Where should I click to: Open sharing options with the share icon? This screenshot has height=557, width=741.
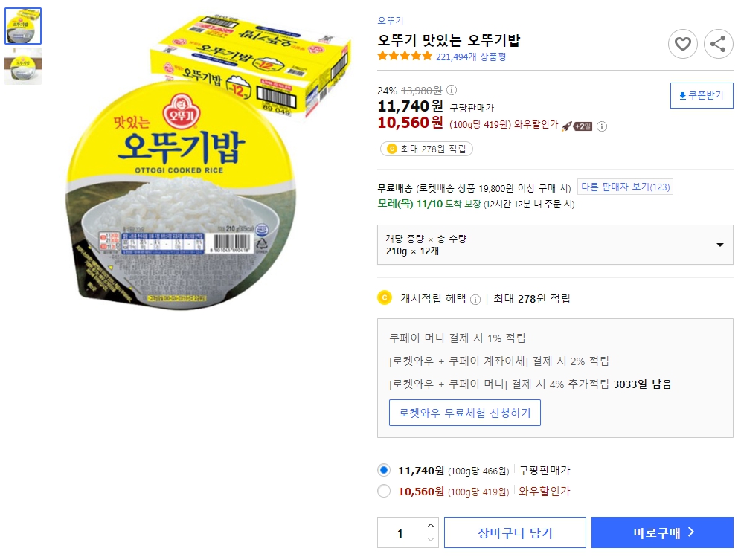point(718,44)
